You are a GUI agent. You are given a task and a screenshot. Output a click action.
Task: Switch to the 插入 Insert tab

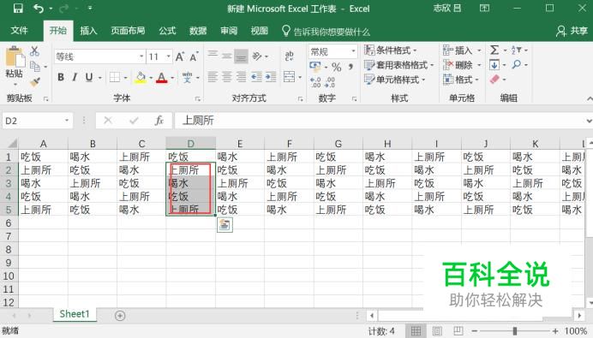[88, 31]
